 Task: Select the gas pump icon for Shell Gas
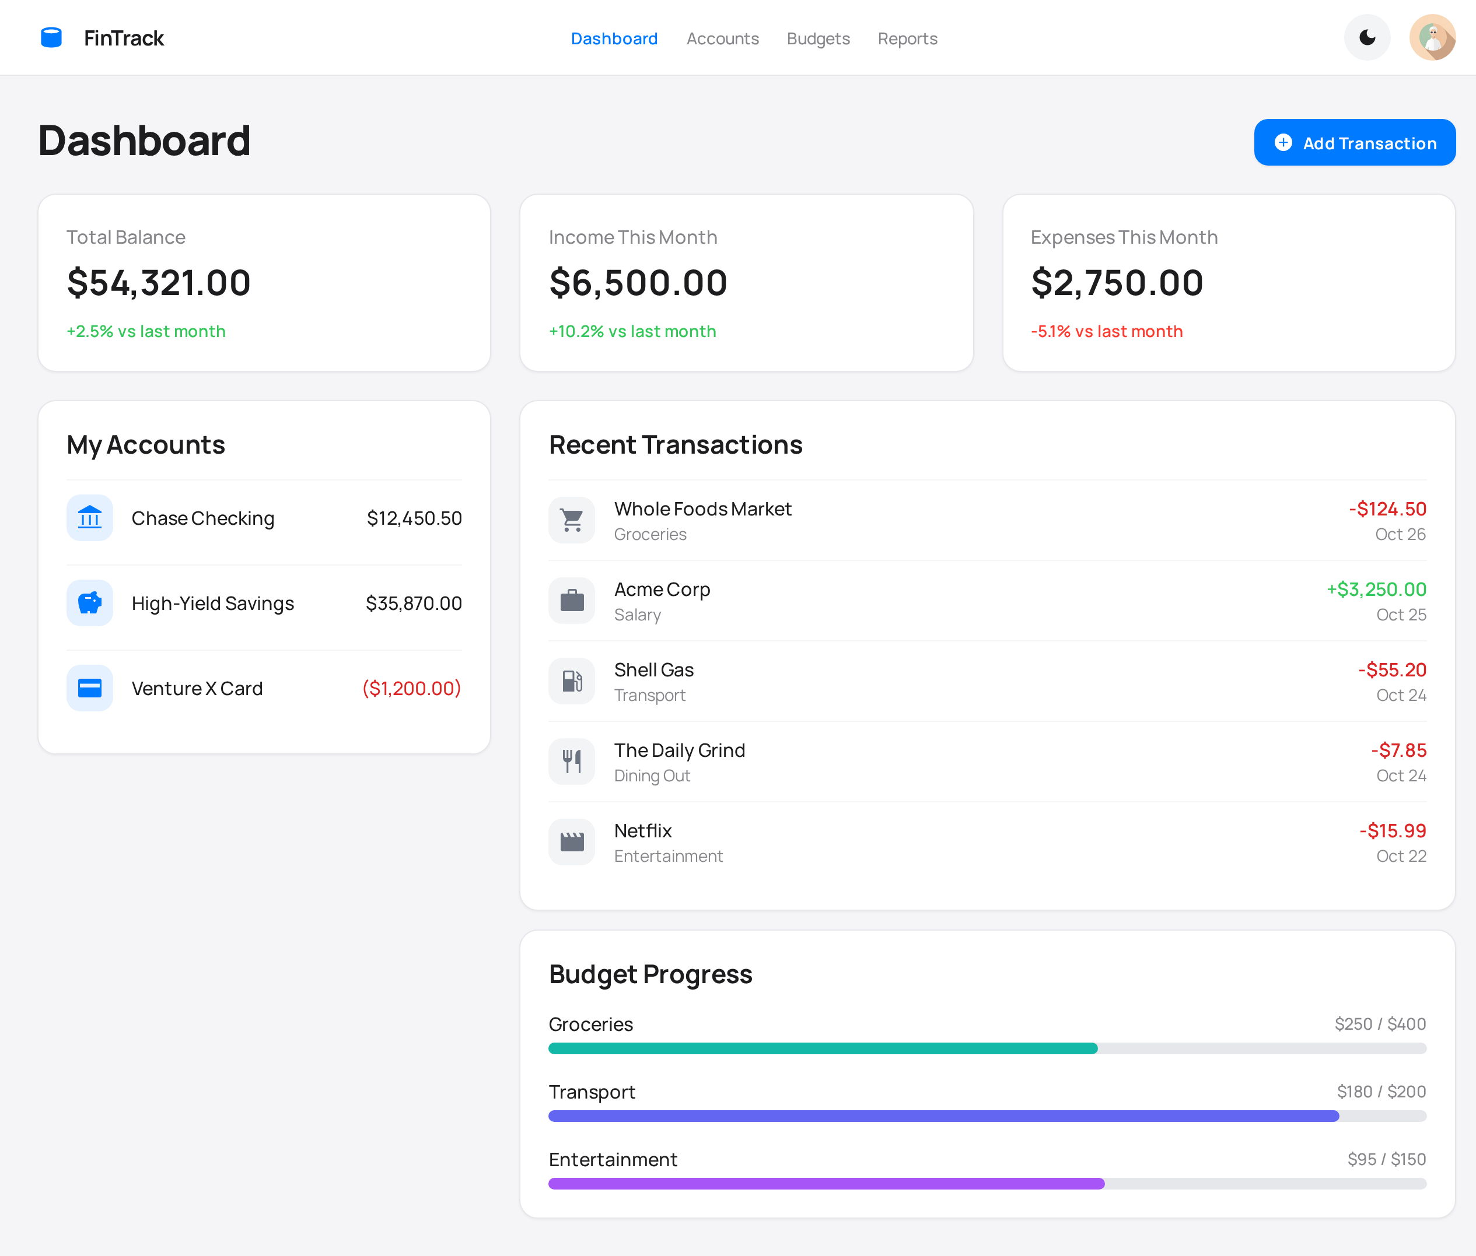571,680
